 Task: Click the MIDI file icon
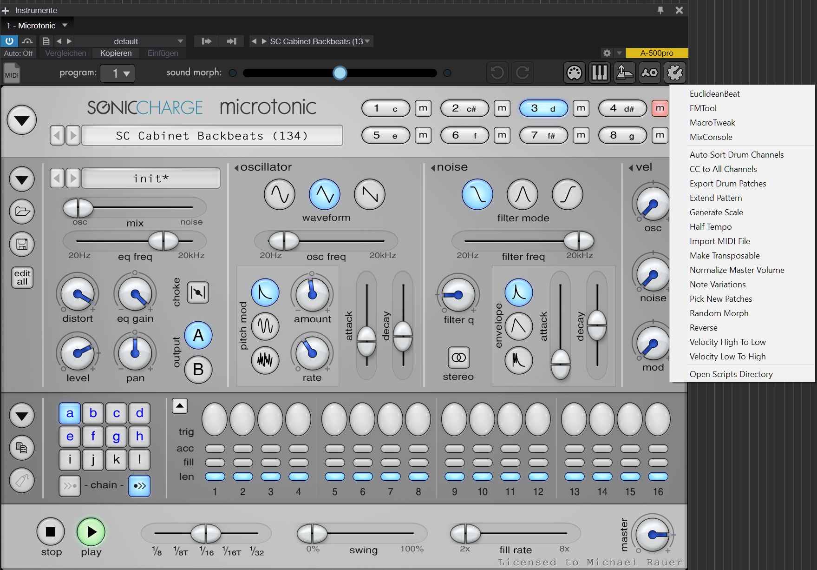[x=12, y=73]
